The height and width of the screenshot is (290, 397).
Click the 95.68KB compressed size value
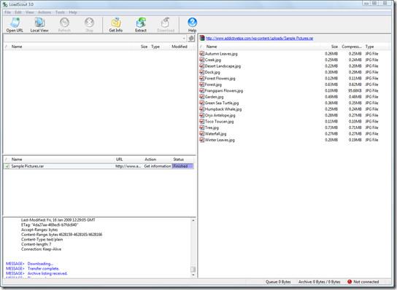point(355,90)
